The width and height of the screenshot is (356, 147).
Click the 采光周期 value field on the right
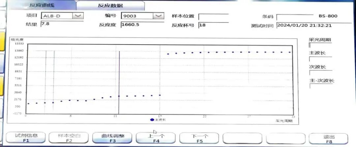click(320, 45)
